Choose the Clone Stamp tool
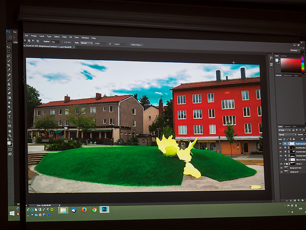The height and width of the screenshot is (230, 306). pyautogui.click(x=9, y=84)
